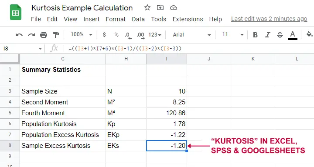Open Google Sheets home icon
Viewport: 314px width, 167px height.
click(x=16, y=13)
